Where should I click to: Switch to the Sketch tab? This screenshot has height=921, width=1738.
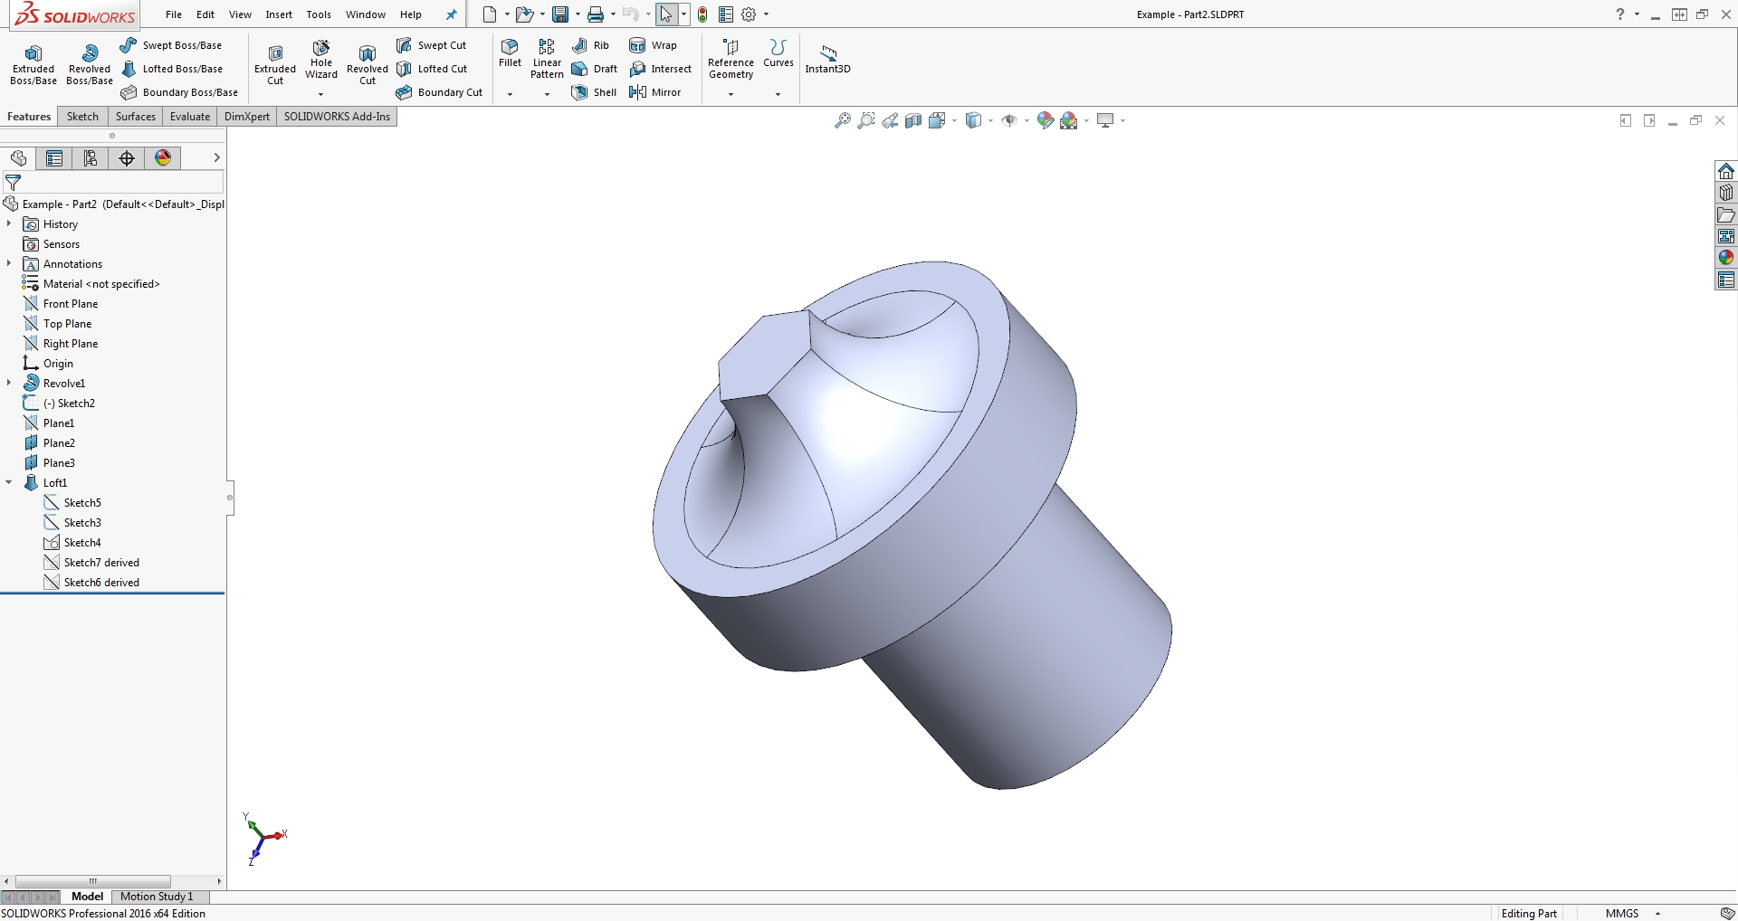click(82, 117)
